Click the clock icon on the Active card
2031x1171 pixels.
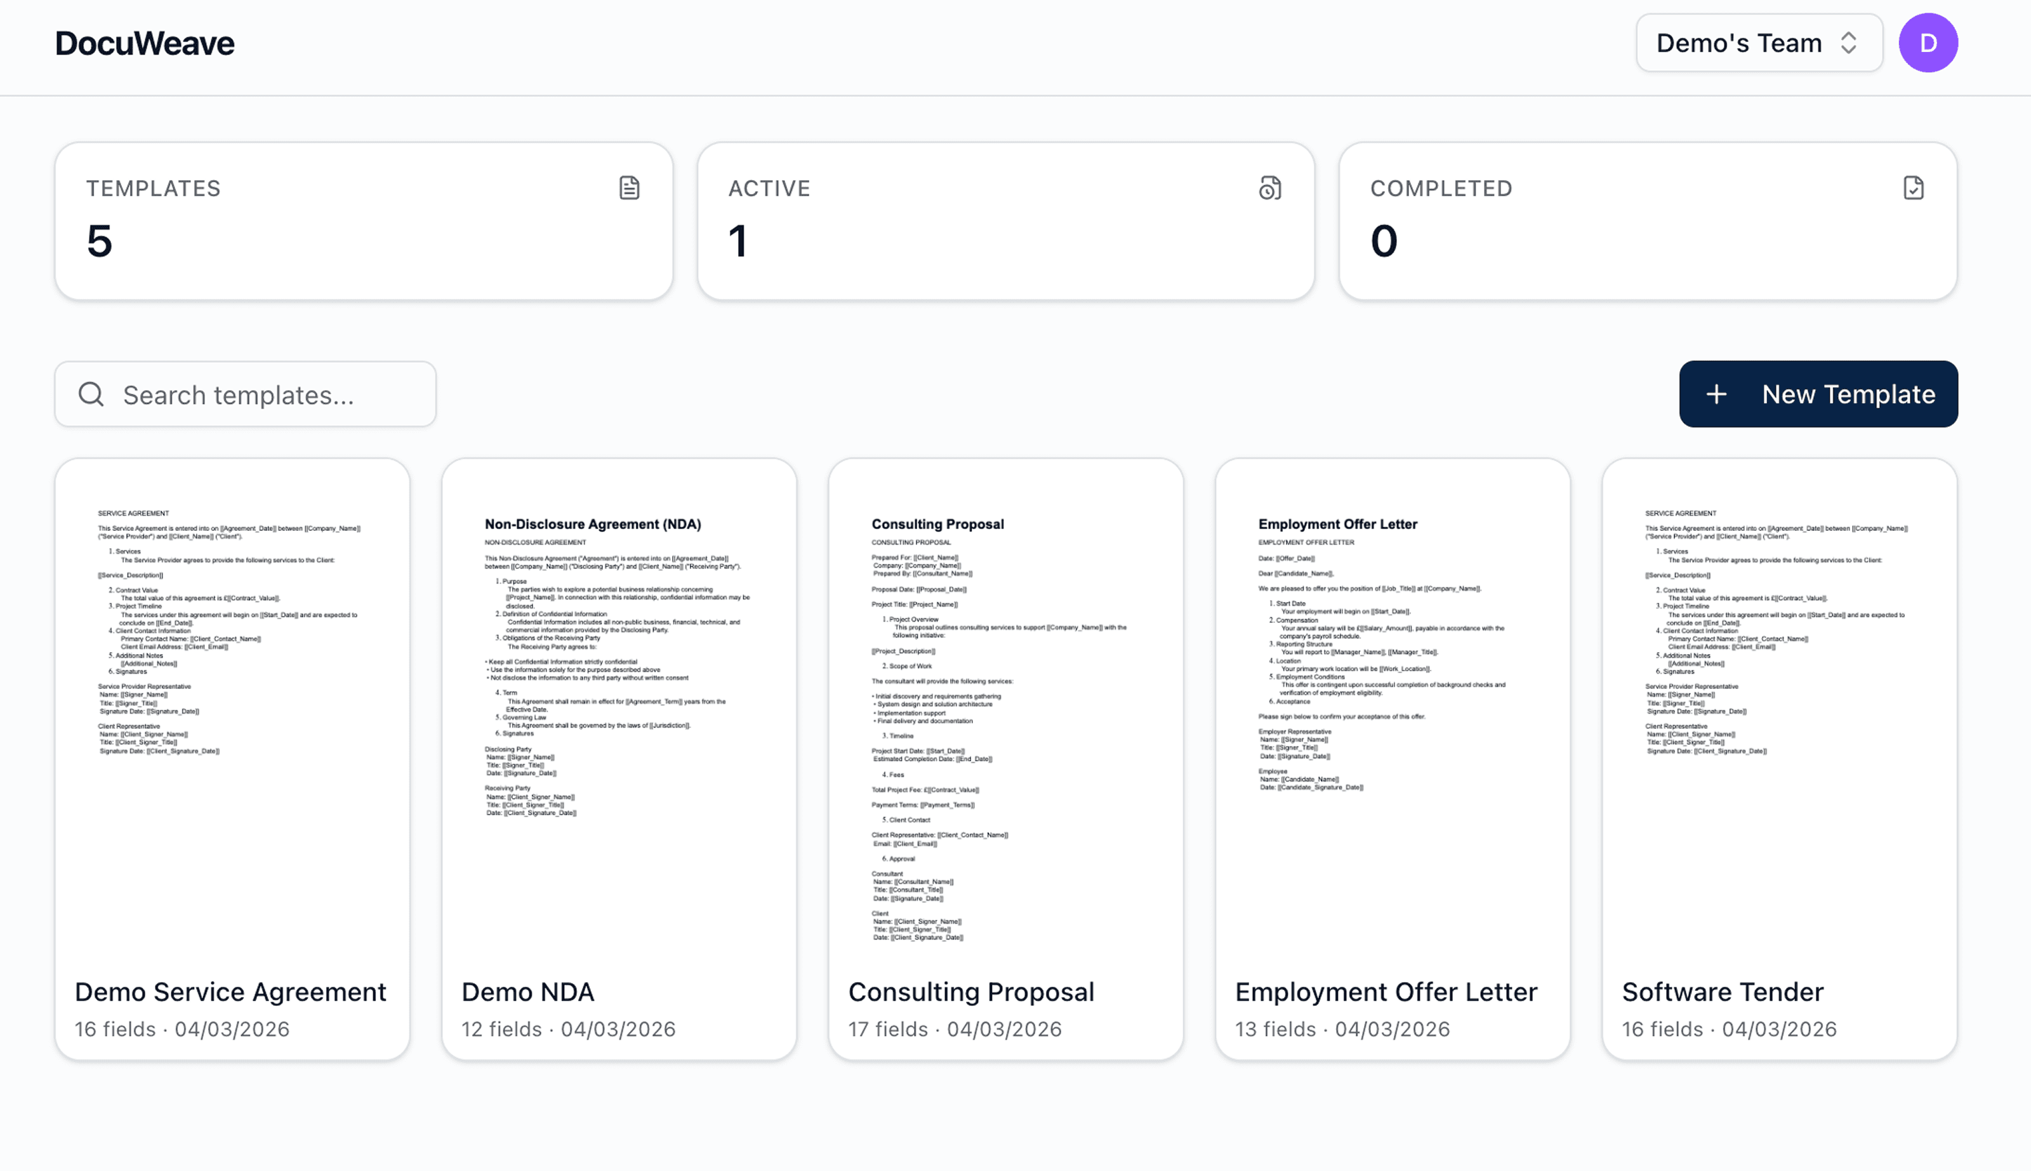(x=1270, y=187)
